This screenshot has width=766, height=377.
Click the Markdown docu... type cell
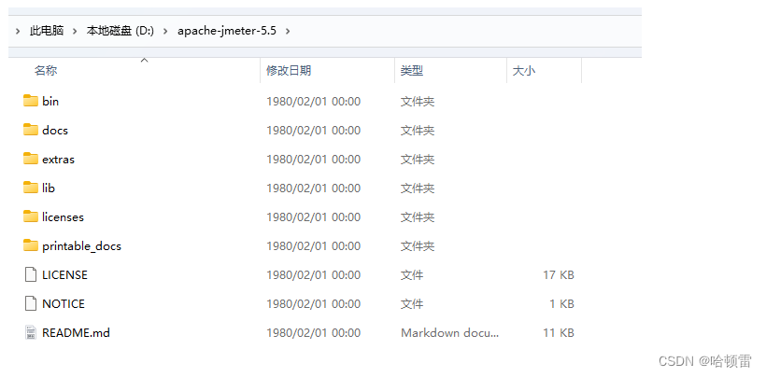pyautogui.click(x=450, y=333)
